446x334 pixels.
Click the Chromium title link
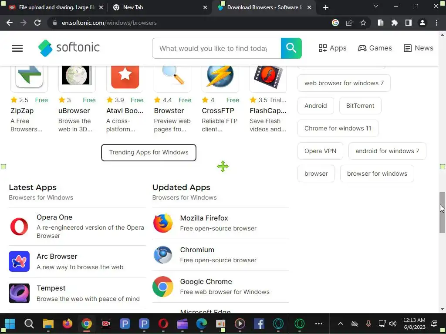(197, 250)
